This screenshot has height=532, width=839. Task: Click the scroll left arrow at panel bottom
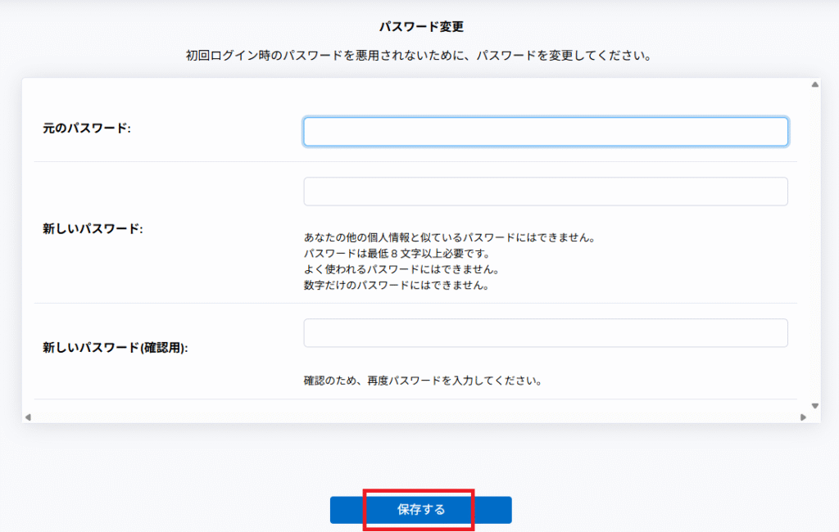[28, 417]
